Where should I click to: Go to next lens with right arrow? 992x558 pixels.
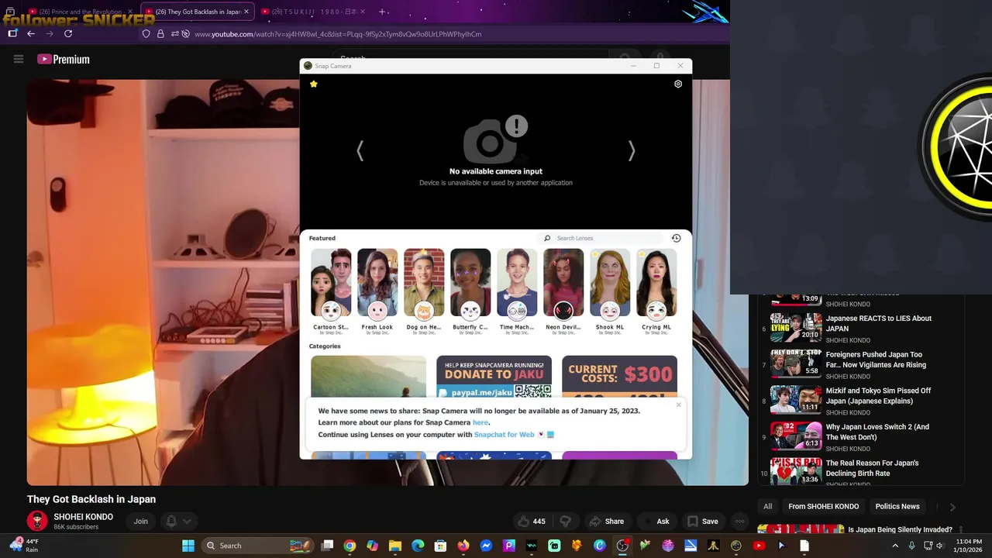point(632,151)
